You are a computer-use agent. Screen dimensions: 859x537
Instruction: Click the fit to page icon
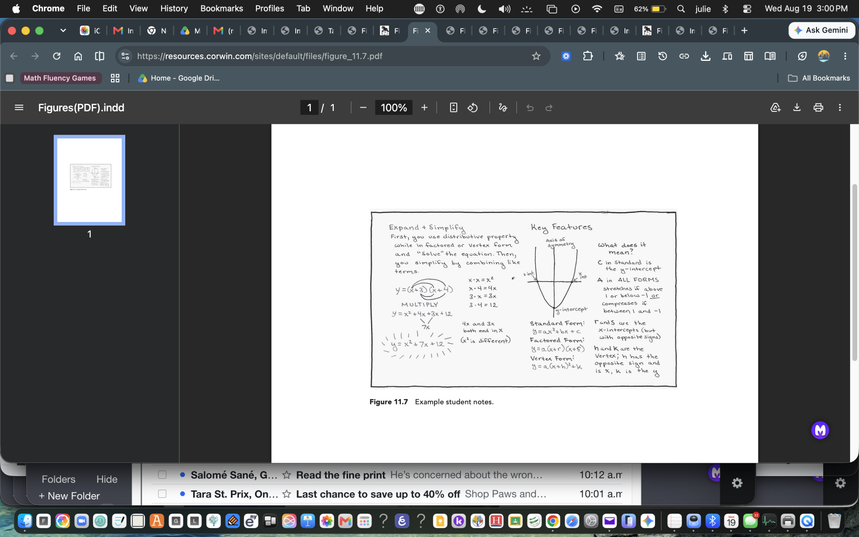tap(453, 107)
